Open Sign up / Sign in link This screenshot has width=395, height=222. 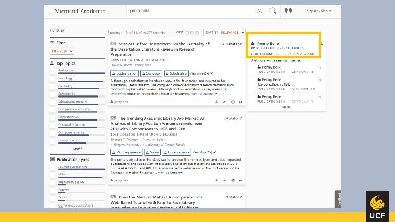[319, 11]
